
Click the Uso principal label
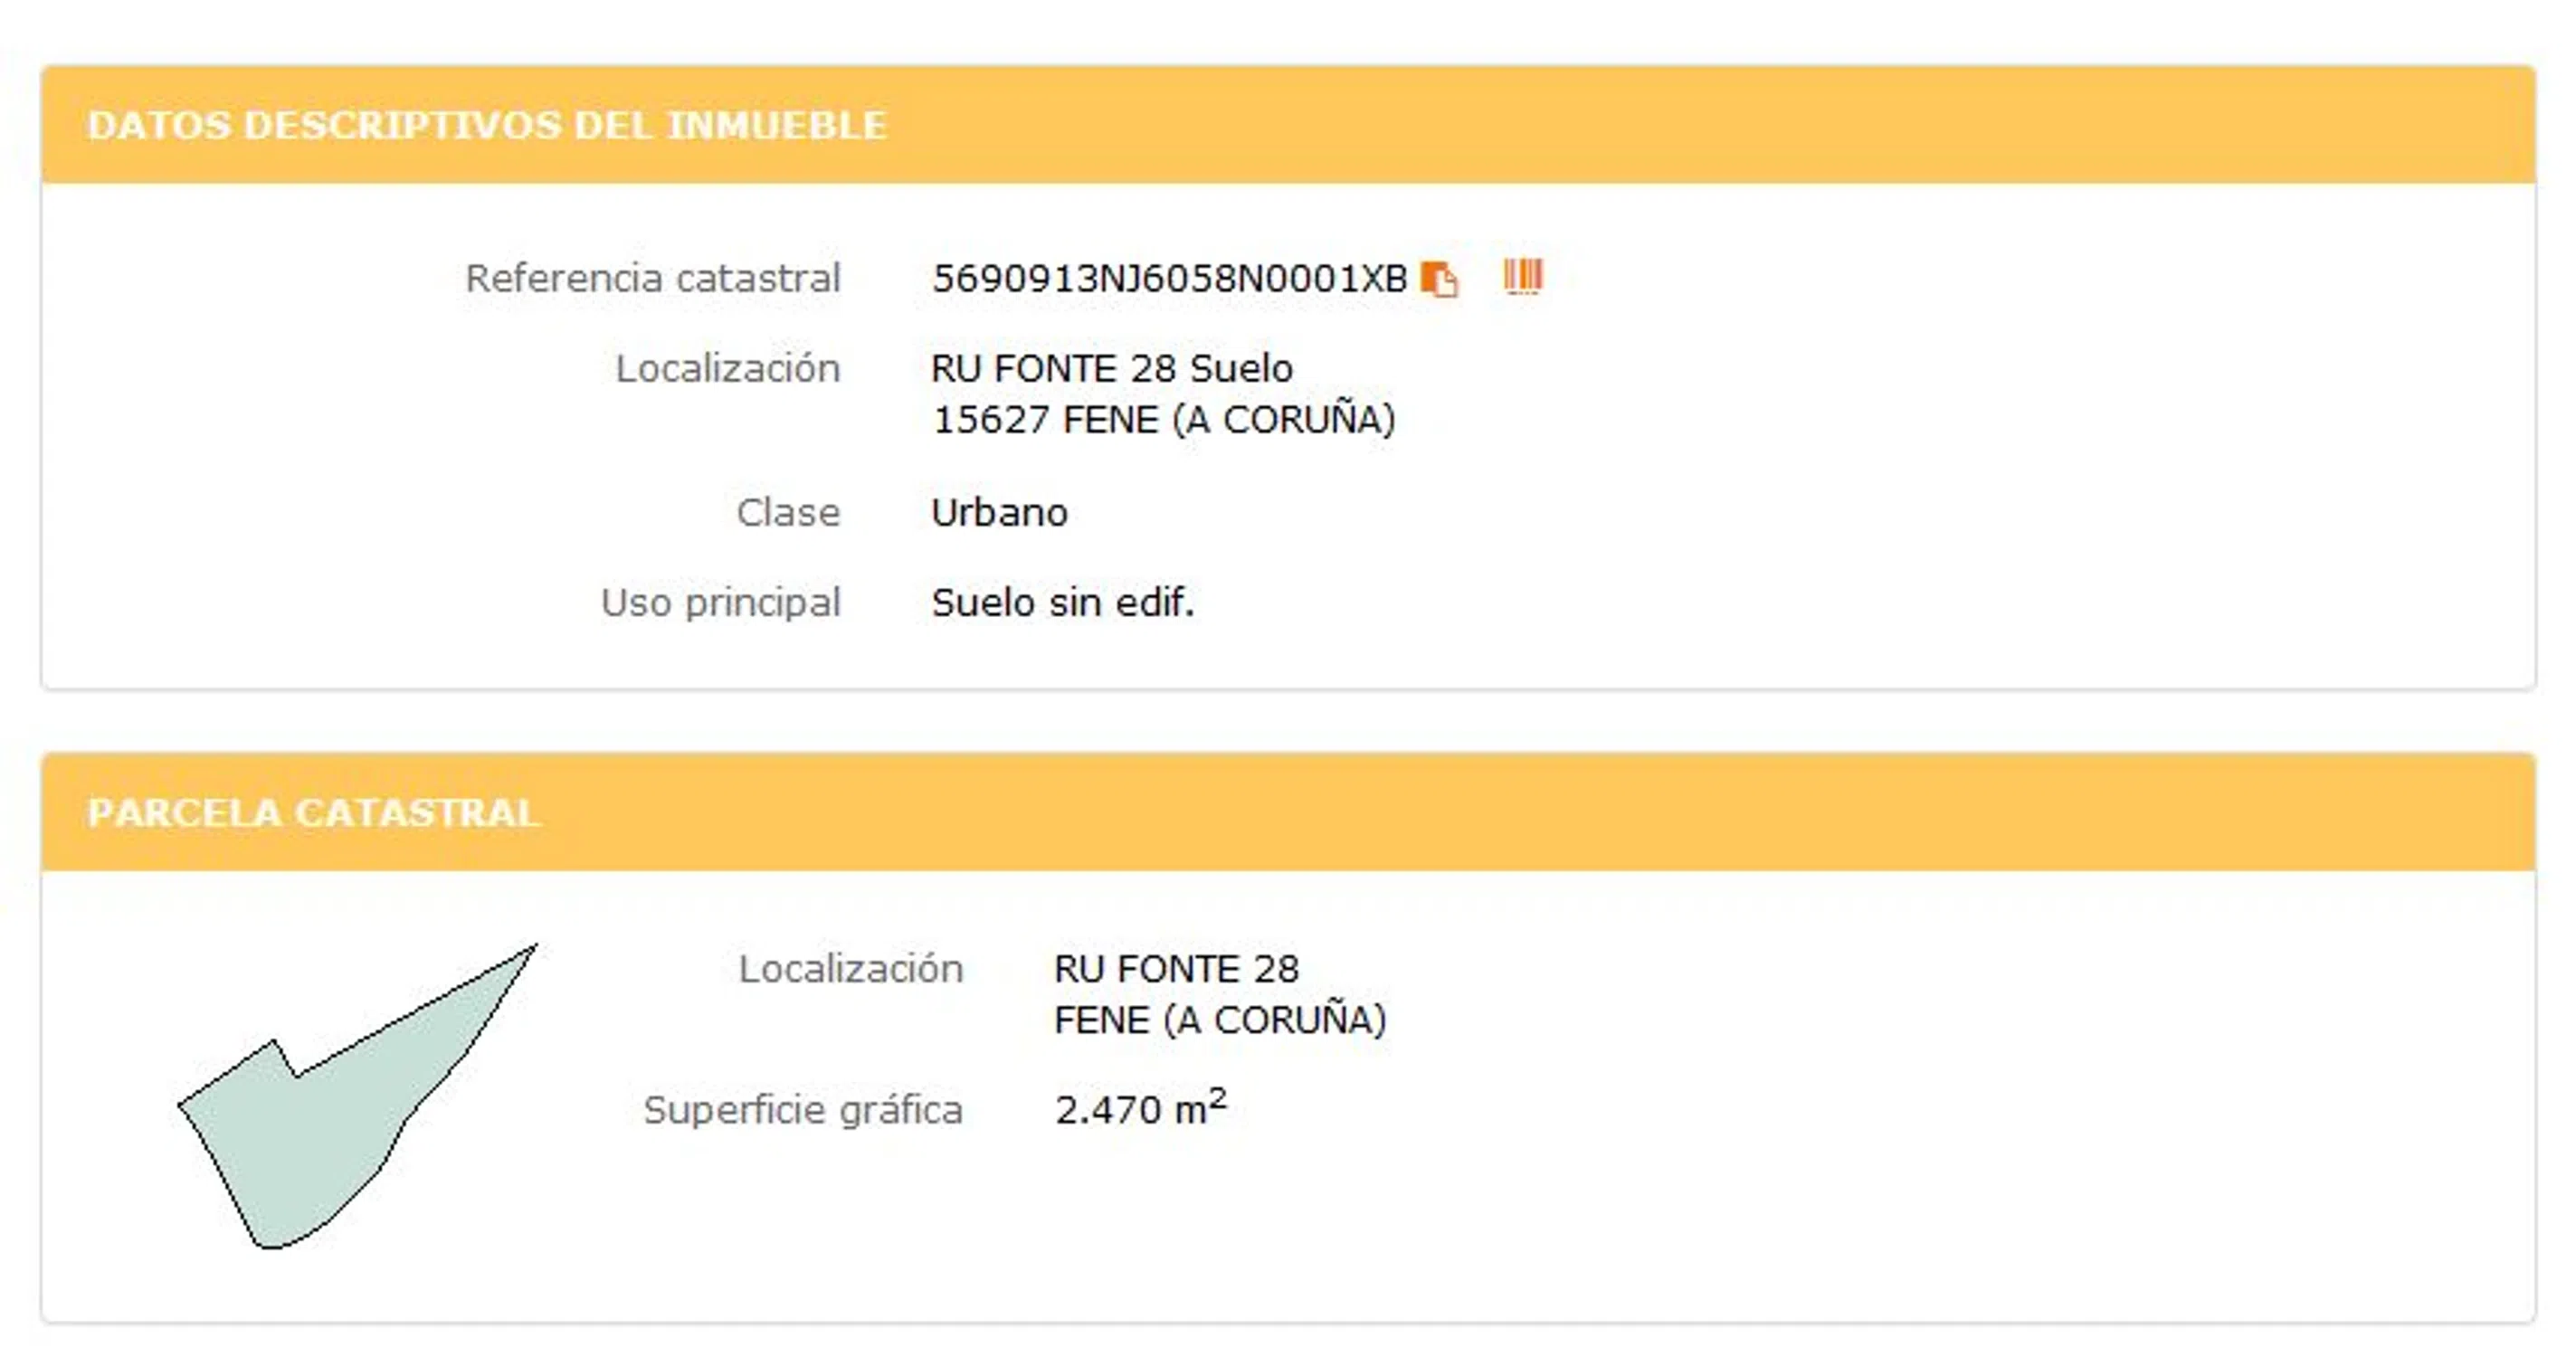tap(720, 603)
